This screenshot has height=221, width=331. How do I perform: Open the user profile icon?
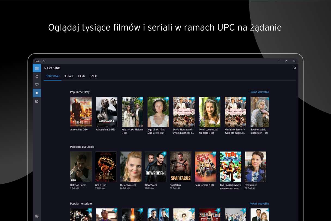pos(37,216)
